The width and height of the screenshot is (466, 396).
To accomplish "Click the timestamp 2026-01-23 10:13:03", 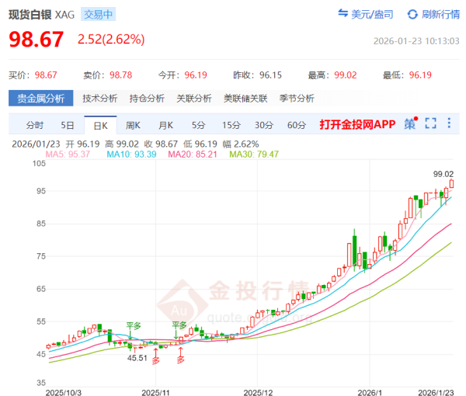I will [416, 41].
